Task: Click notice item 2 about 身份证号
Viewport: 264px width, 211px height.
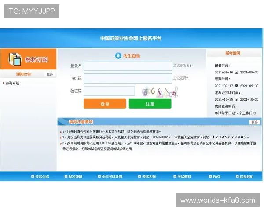Action: click(156, 137)
